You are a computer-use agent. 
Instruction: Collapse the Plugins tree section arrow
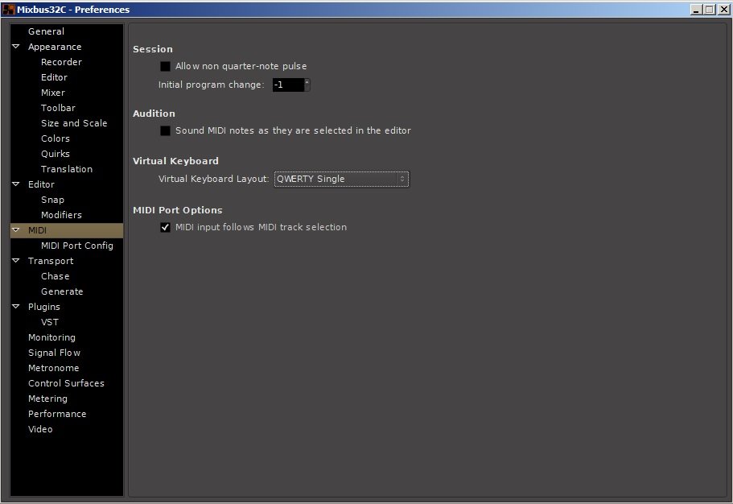(x=16, y=306)
